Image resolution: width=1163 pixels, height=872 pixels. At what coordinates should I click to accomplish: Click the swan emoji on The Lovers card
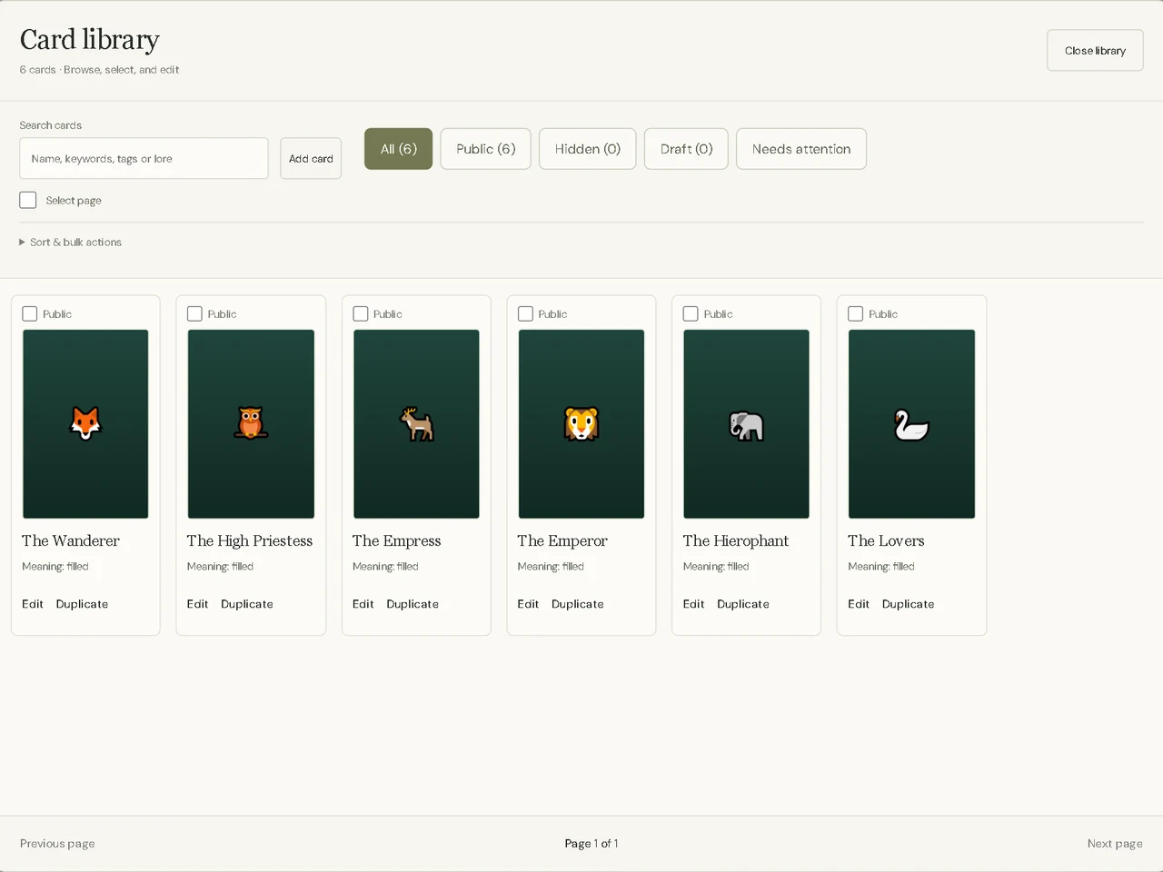coord(911,425)
